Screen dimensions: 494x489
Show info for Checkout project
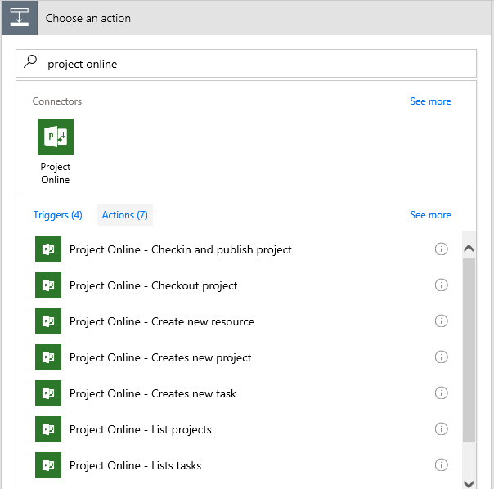[x=441, y=285]
